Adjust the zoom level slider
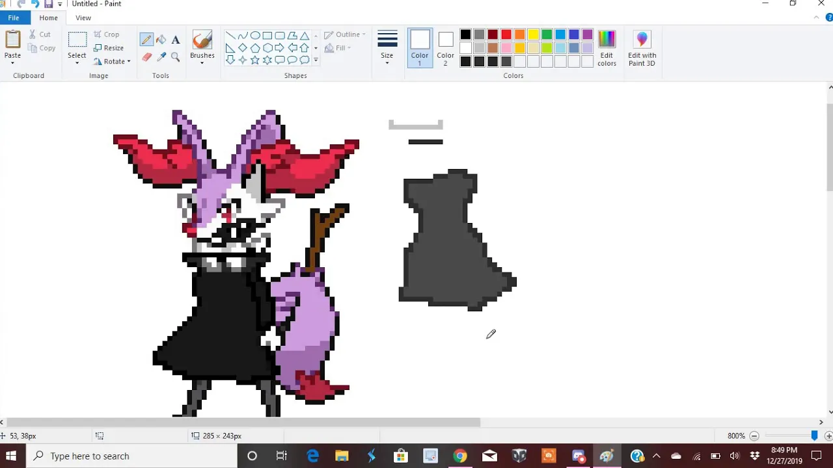 click(x=814, y=435)
